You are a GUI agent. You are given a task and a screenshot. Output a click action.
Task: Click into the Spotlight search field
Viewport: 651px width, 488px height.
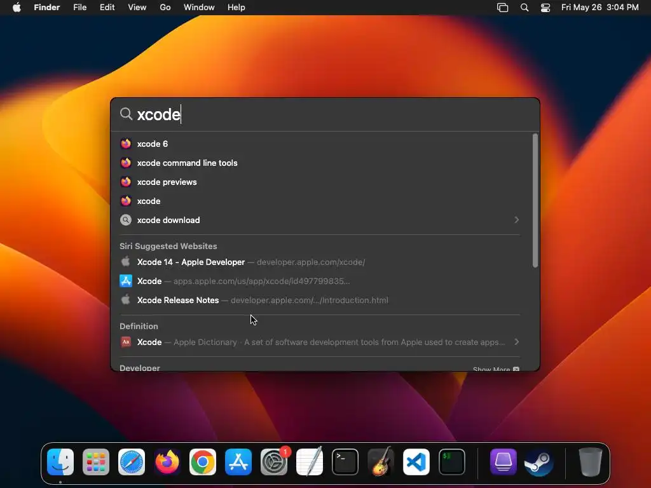[325, 114]
